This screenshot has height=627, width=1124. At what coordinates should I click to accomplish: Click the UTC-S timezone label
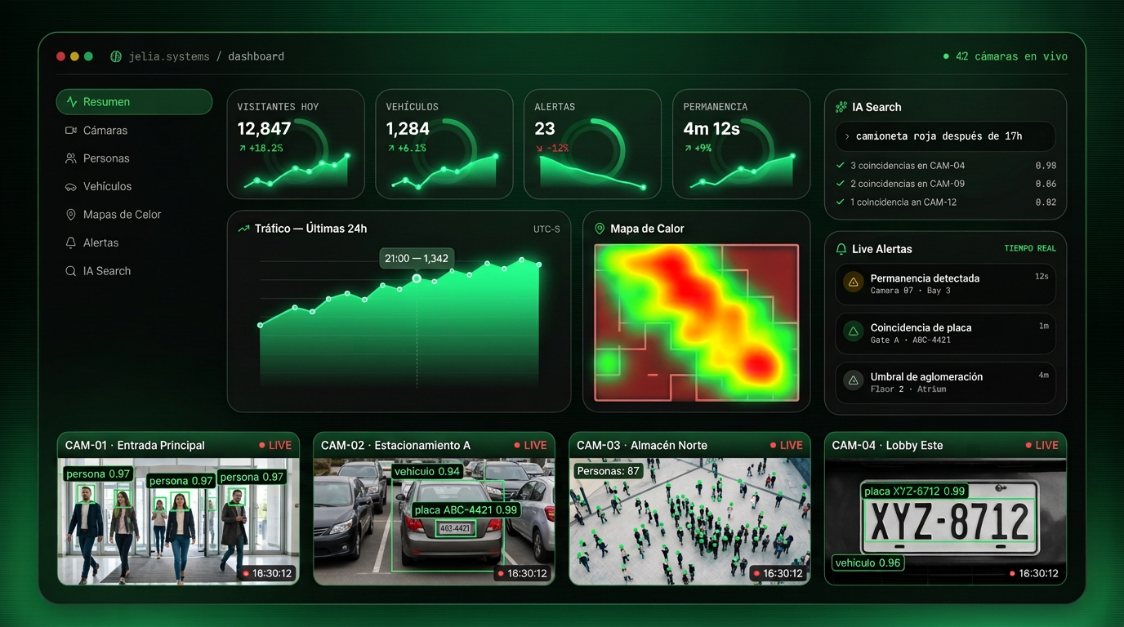coord(546,229)
